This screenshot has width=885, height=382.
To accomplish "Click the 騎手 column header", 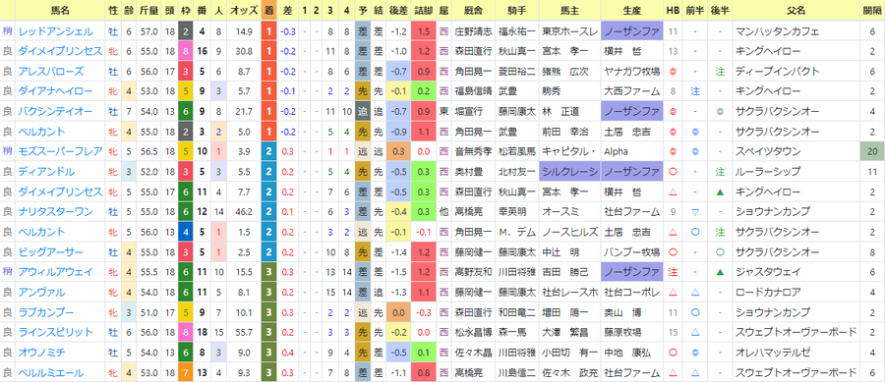I will point(517,11).
